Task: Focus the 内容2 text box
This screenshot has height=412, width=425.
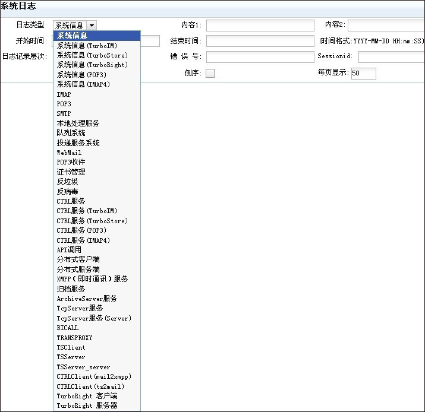Action: pyautogui.click(x=386, y=26)
